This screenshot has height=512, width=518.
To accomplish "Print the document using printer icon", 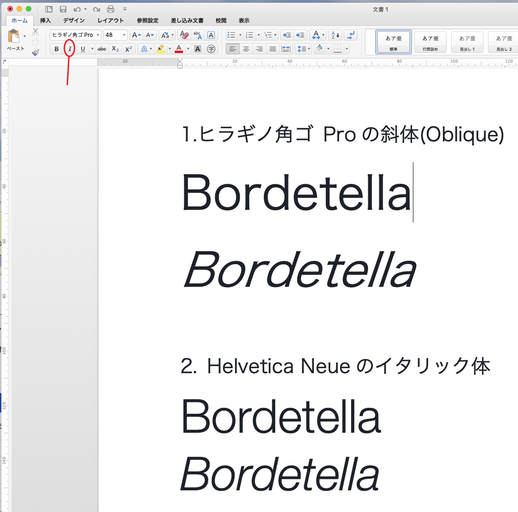I will pyautogui.click(x=111, y=9).
